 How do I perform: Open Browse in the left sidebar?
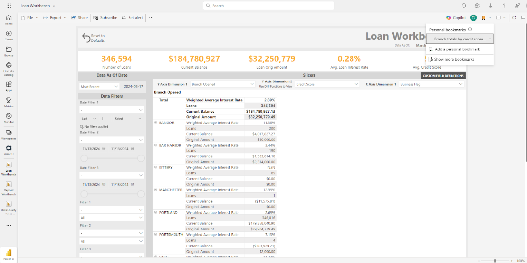(9, 52)
